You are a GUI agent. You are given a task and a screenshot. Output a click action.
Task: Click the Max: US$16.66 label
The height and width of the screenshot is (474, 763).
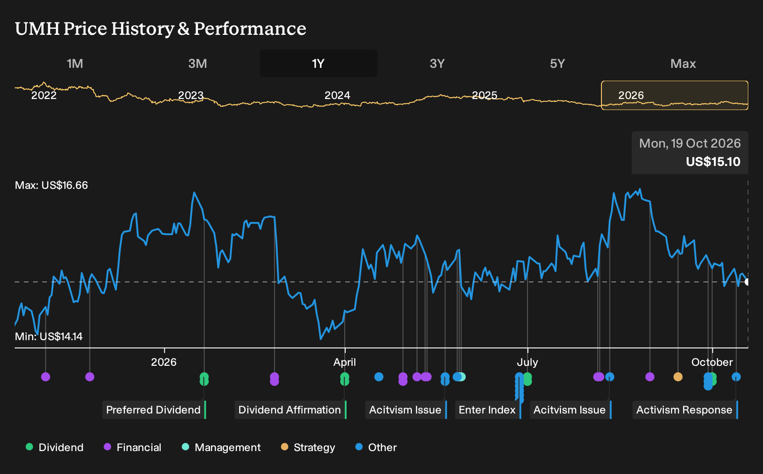51,185
